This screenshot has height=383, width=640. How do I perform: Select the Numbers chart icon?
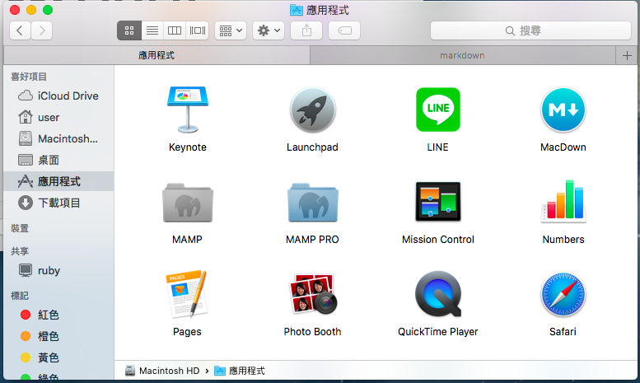[563, 201]
